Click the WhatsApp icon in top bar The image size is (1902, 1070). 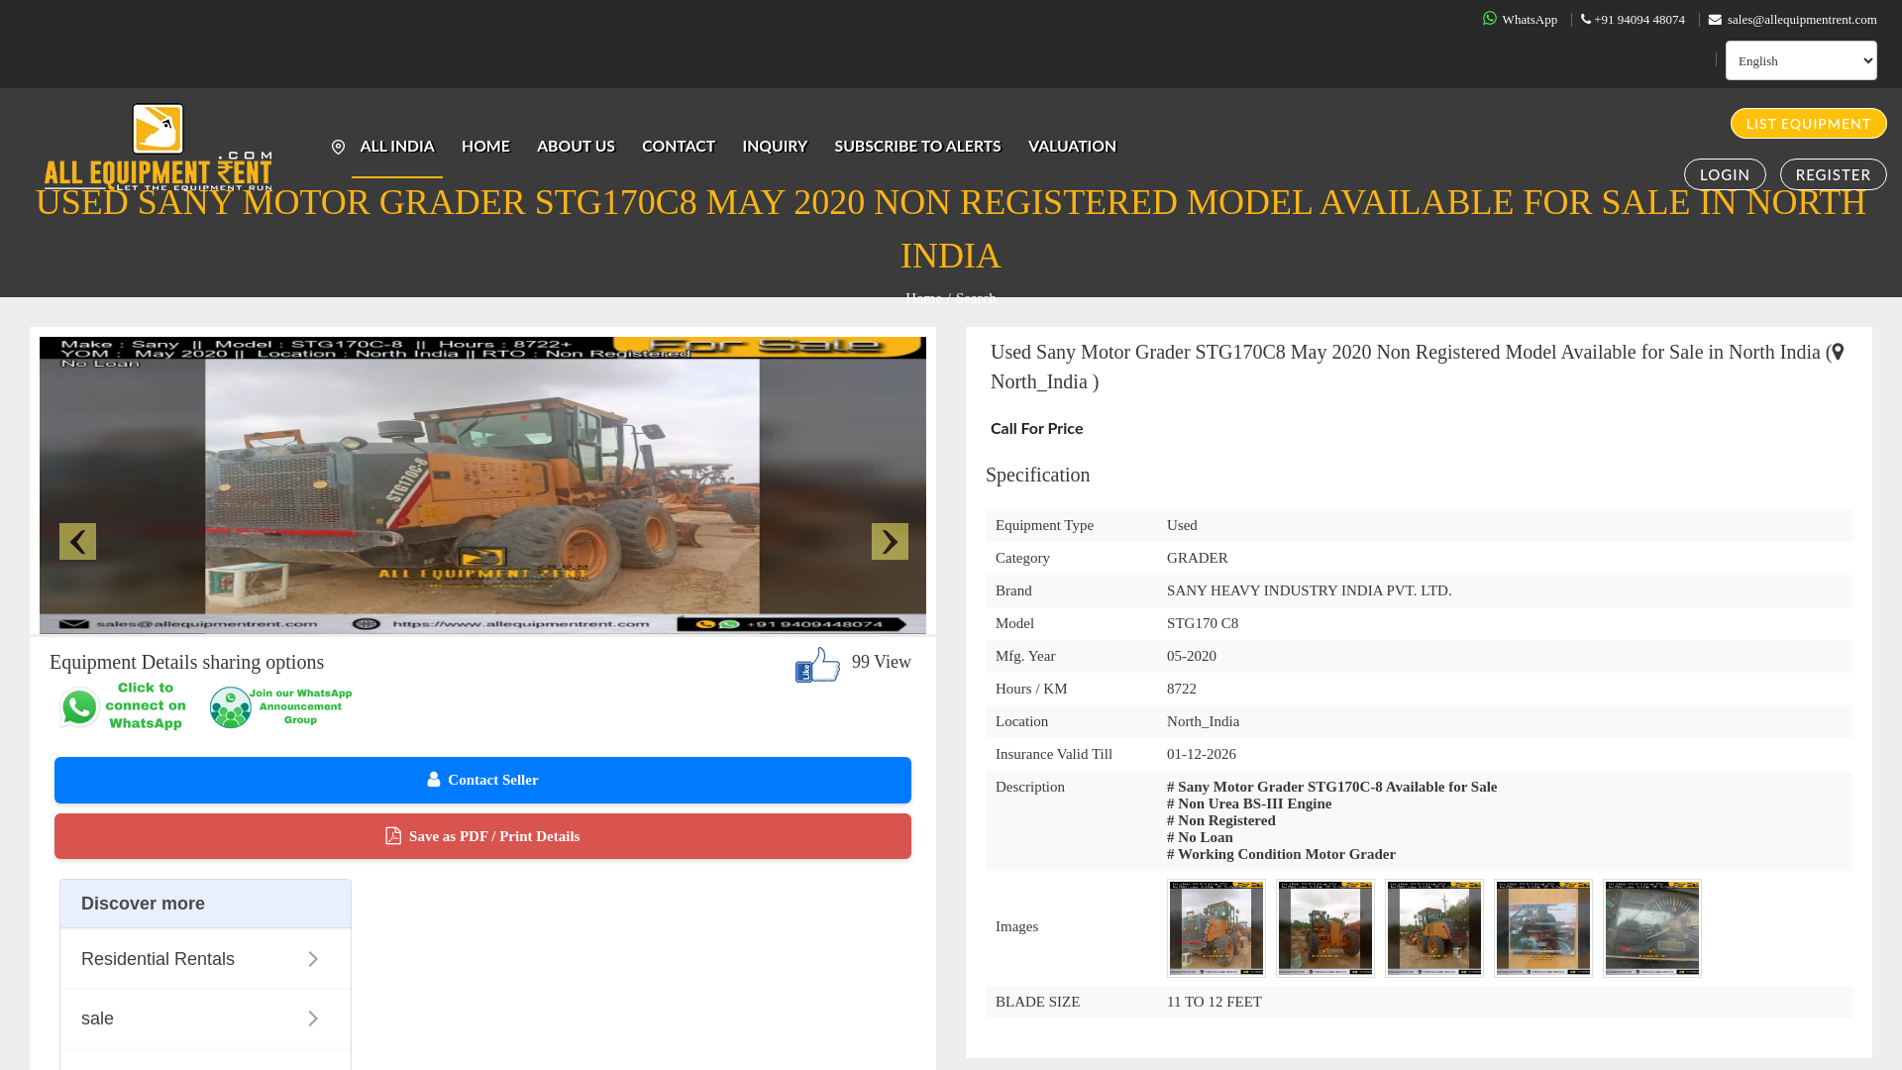pyautogui.click(x=1490, y=19)
